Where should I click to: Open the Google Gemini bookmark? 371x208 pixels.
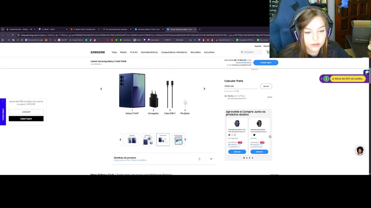pos(76,40)
